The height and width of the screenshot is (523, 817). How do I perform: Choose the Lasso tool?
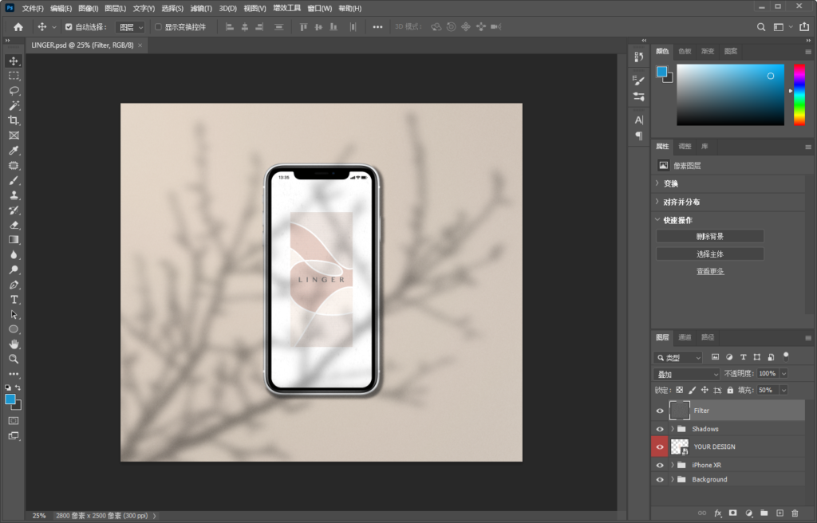[x=14, y=91]
